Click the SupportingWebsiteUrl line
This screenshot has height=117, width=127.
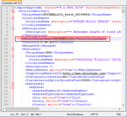click(73, 73)
